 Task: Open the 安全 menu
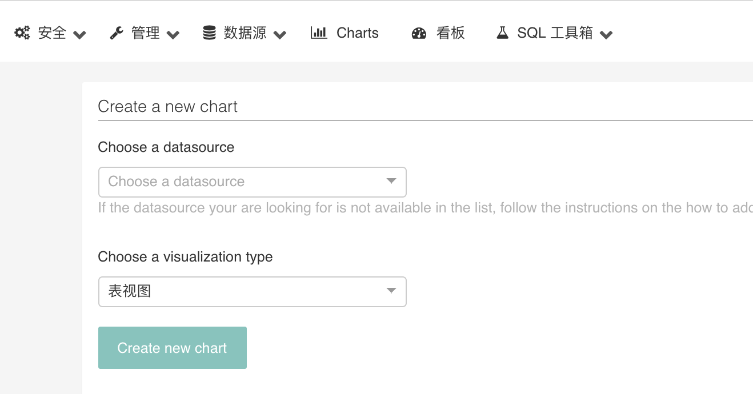coord(50,33)
